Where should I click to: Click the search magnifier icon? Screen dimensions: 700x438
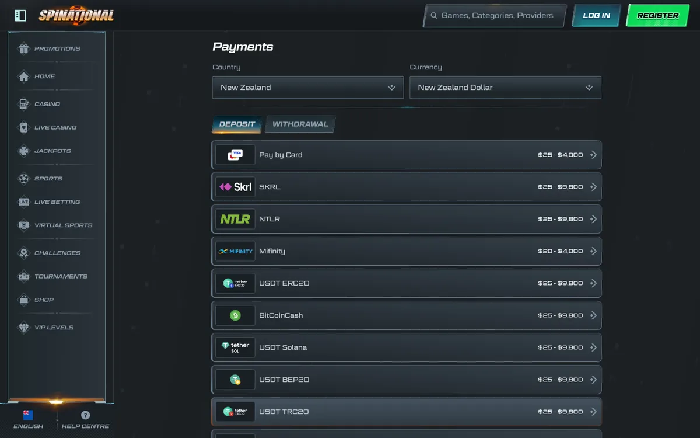click(433, 16)
